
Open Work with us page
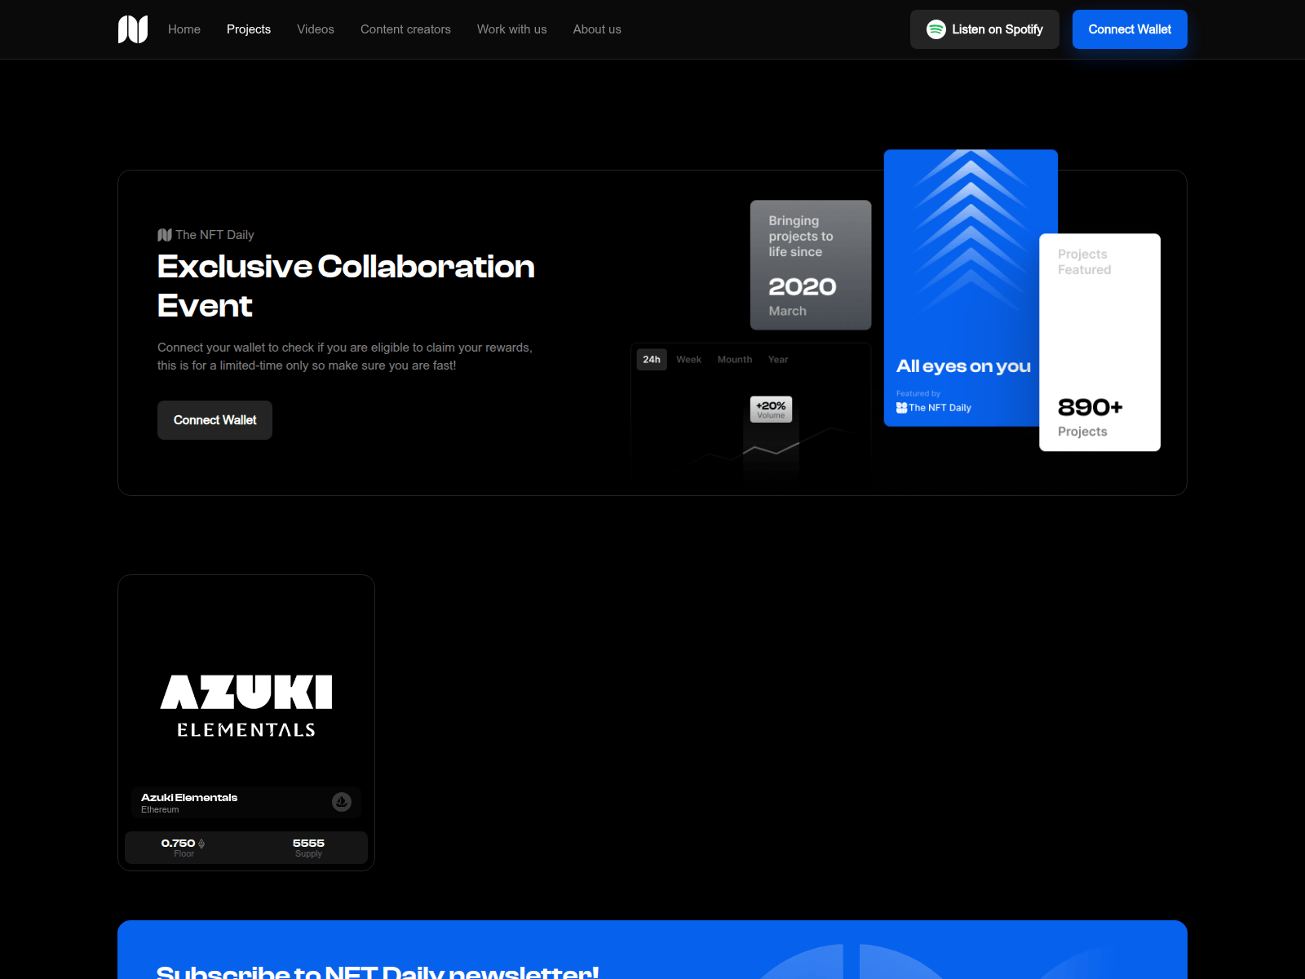512,29
